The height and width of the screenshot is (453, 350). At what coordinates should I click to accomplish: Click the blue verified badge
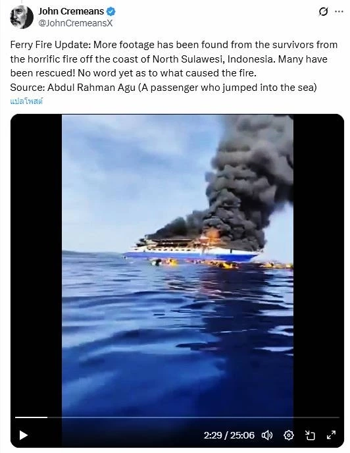pos(111,12)
